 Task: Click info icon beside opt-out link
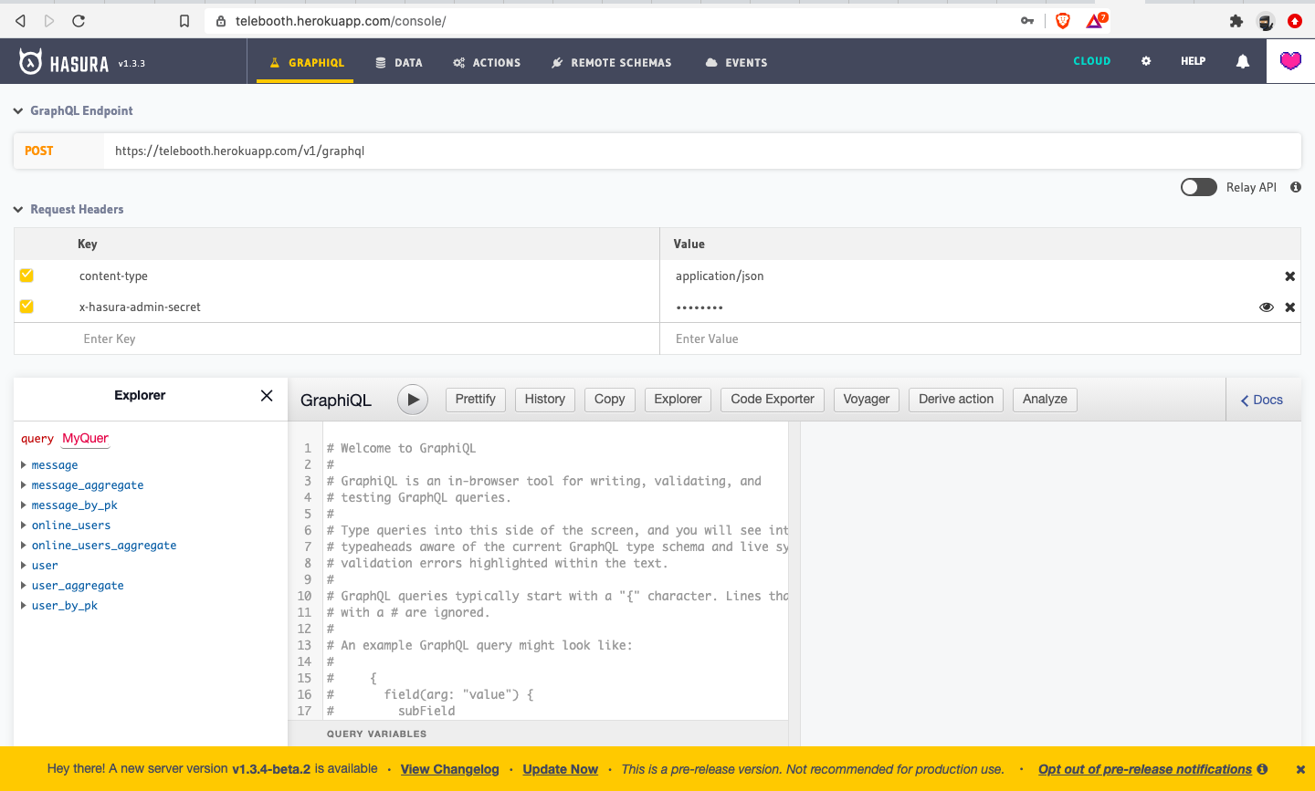pos(1262,769)
